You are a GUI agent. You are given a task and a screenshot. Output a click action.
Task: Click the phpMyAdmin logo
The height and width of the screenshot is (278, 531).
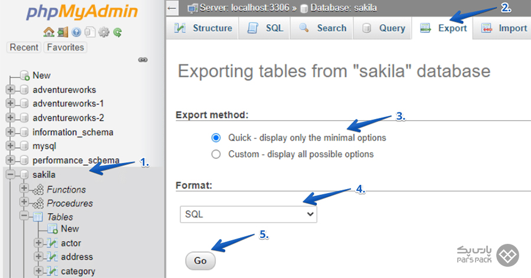[x=82, y=12]
